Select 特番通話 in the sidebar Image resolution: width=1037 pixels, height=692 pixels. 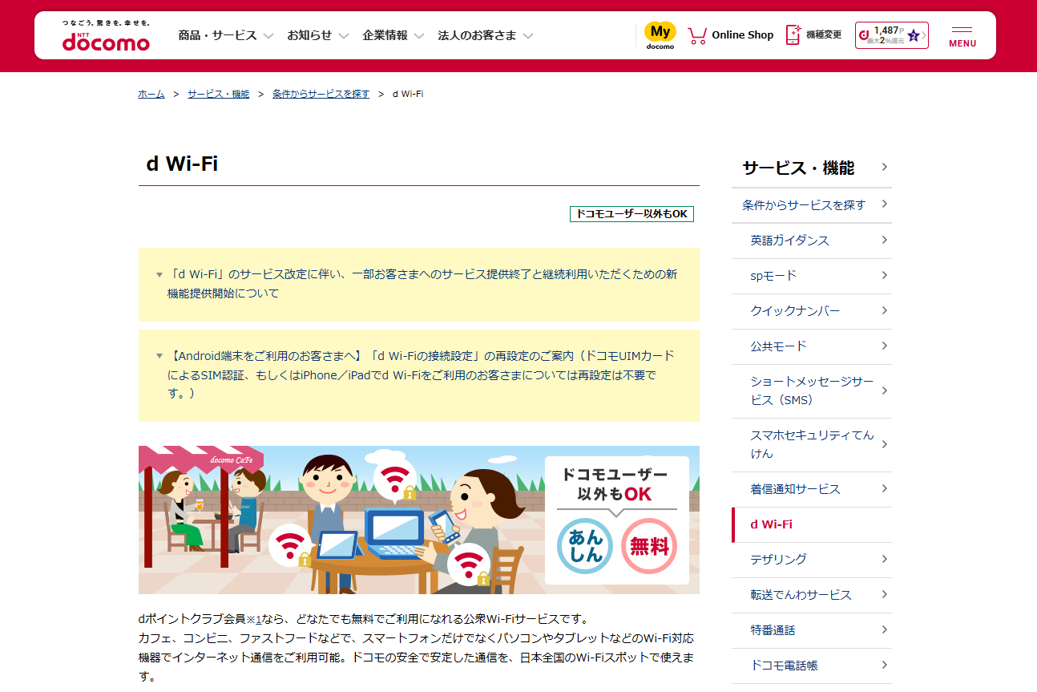pyautogui.click(x=812, y=630)
